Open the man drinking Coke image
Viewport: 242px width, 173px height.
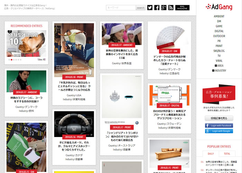pyautogui.click(x=26, y=81)
